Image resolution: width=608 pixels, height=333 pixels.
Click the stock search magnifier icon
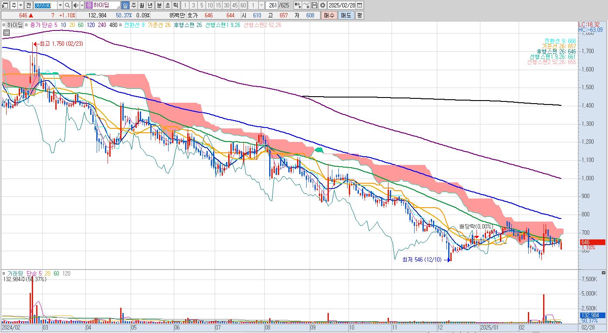(68, 5)
